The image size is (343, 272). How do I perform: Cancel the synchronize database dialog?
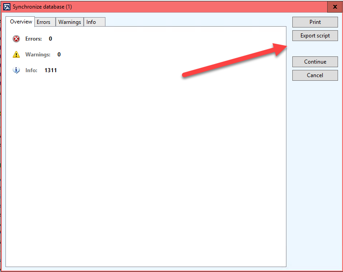[315, 75]
